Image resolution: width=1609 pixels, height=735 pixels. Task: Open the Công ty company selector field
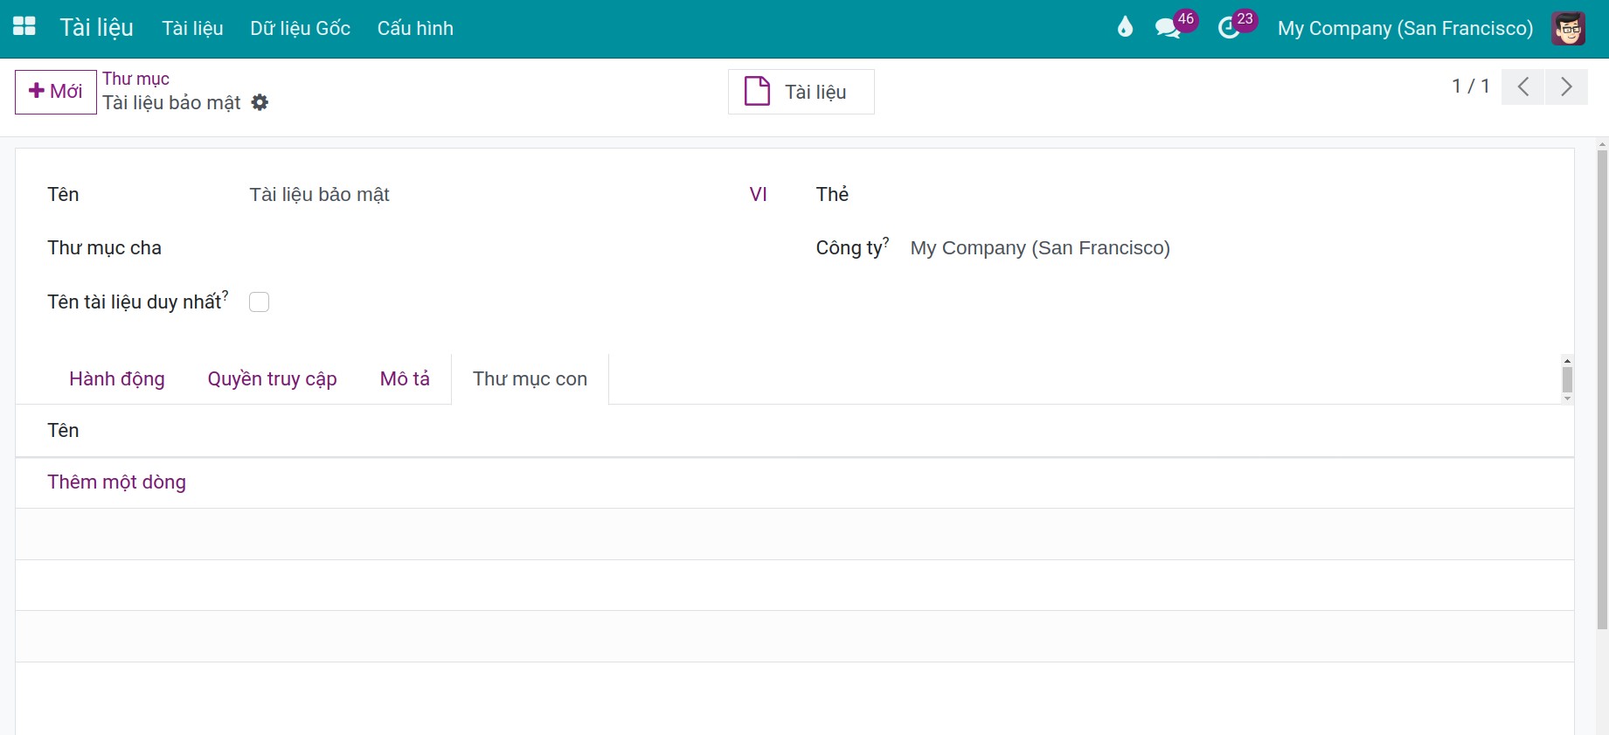[x=1224, y=247]
